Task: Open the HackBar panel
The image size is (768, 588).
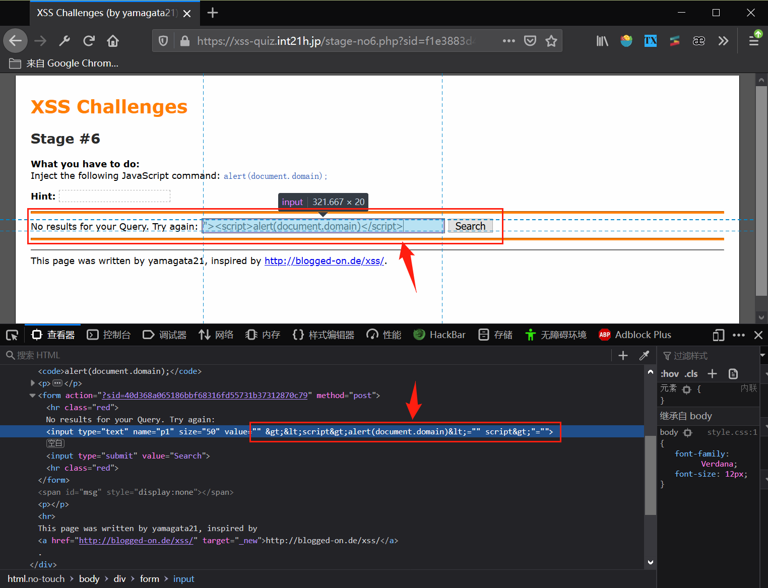Action: click(439, 335)
